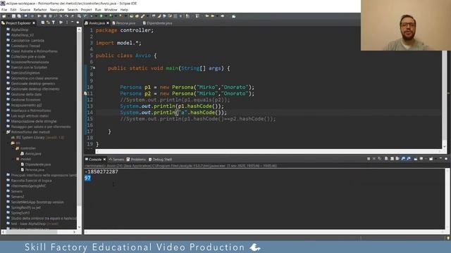Open the Project Explorer view menu dots
Screen dimensions: 451x253
(x=67, y=22)
